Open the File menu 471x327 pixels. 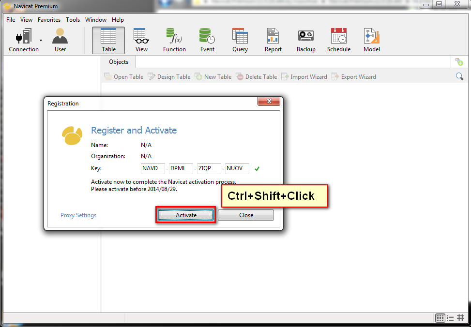11,20
